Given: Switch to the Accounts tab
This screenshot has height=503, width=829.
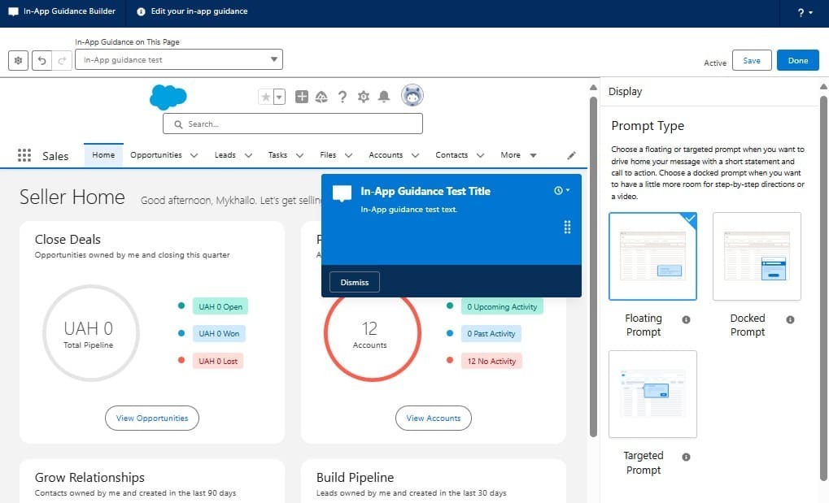Looking at the screenshot, I should click(x=386, y=155).
